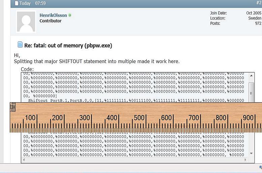Click the code box horizontal scroll left arrow
The height and width of the screenshot is (173, 262).
24,160
